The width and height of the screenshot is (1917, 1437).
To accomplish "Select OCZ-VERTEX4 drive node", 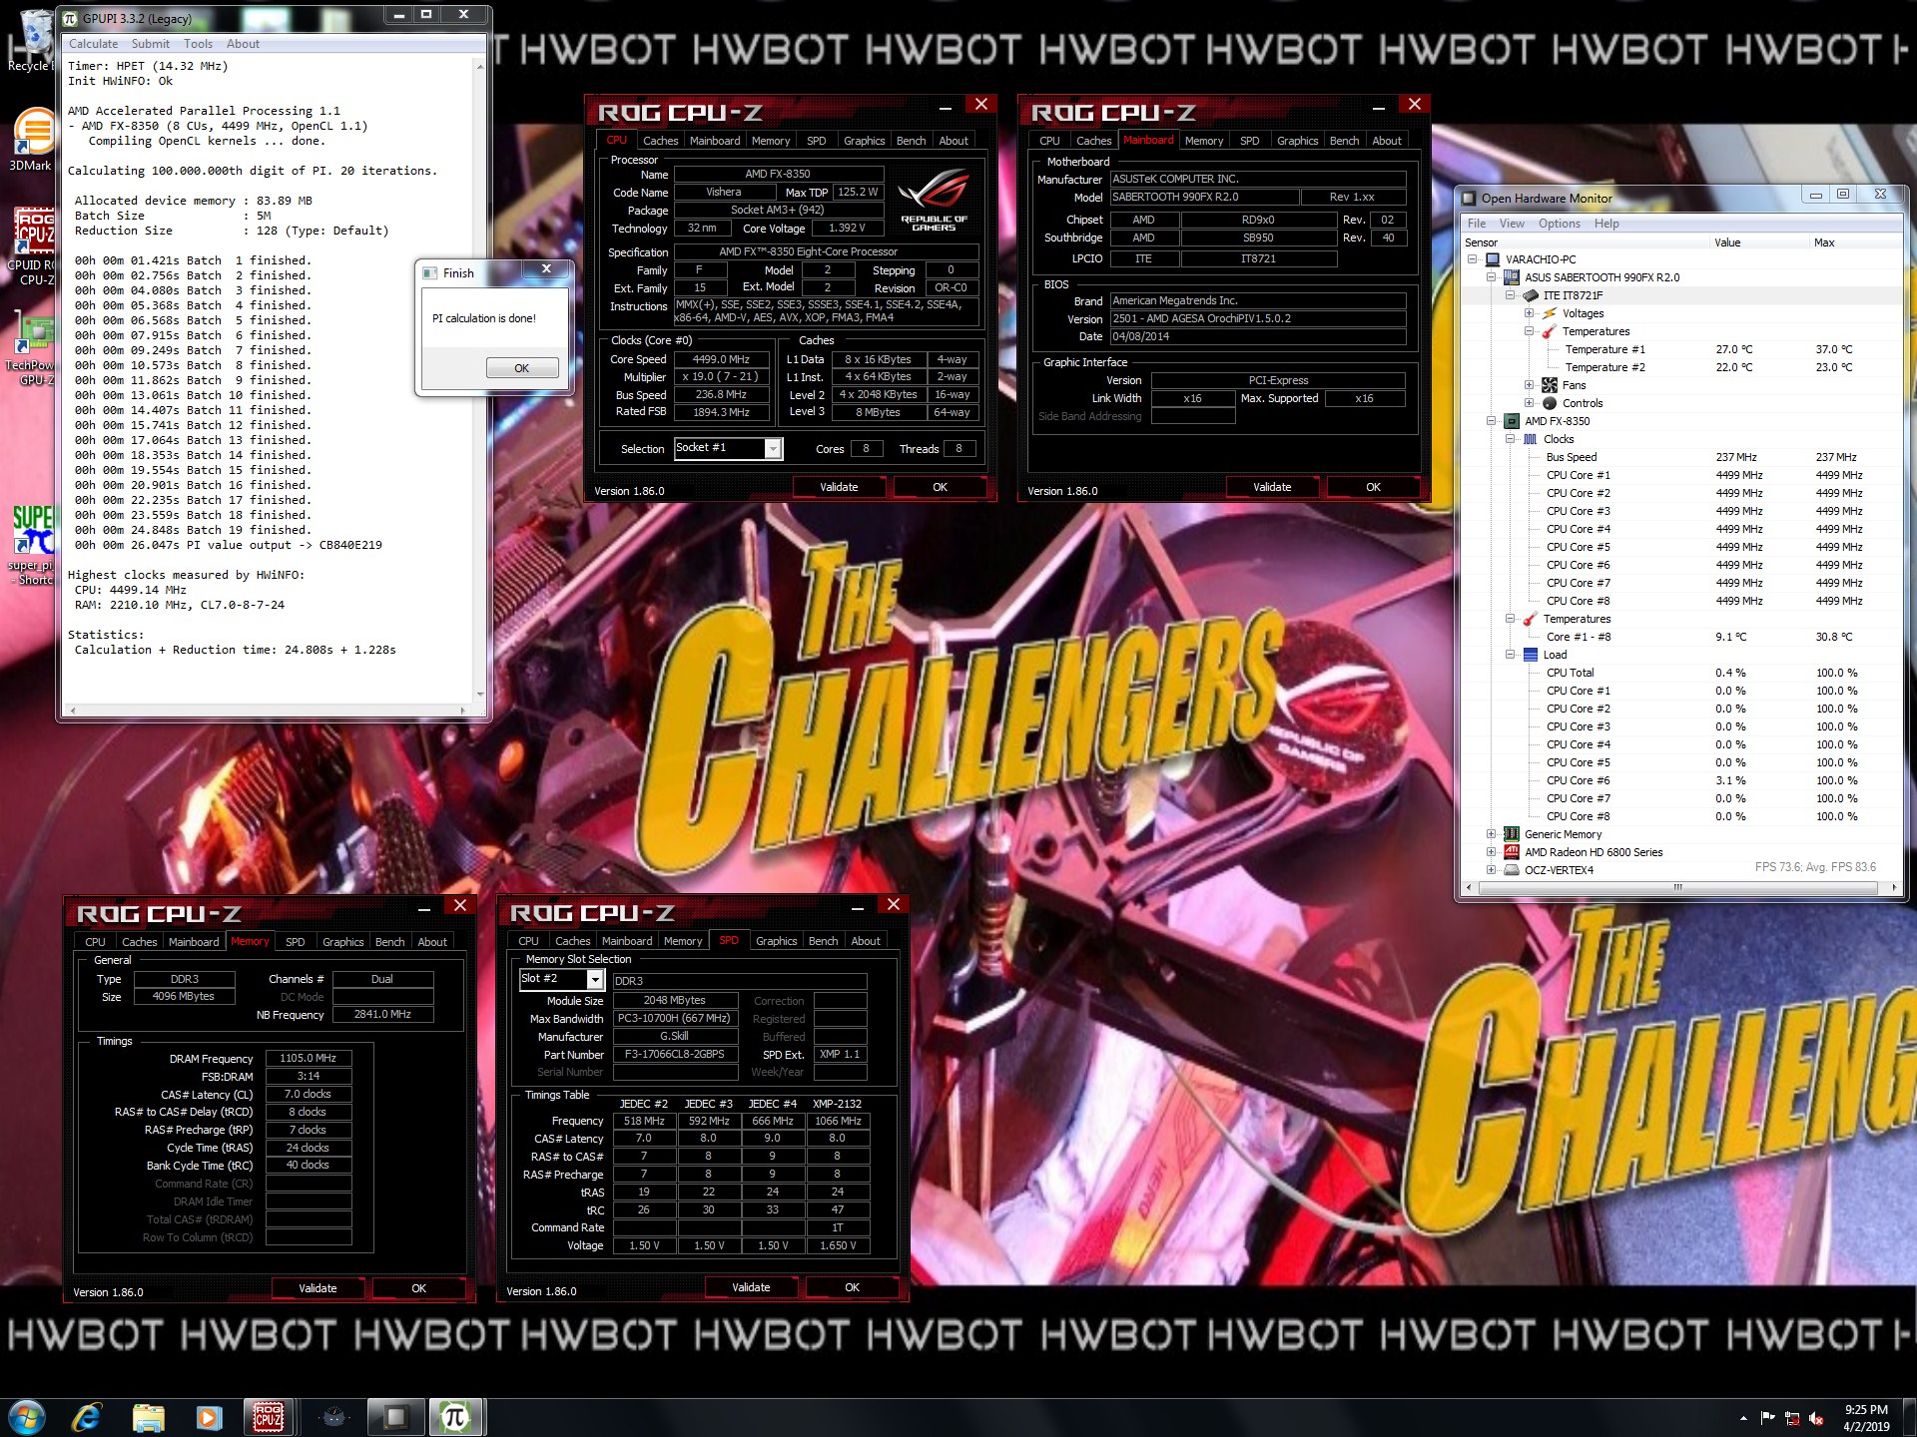I will pos(1559,870).
